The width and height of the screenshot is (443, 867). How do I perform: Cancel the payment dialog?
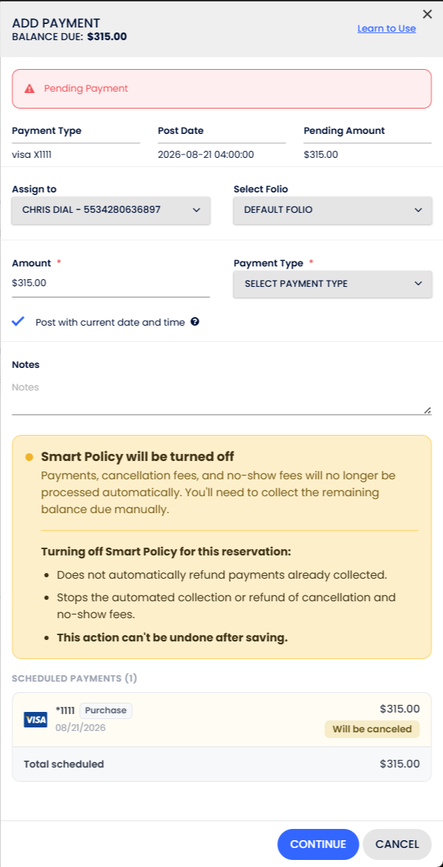tap(397, 844)
